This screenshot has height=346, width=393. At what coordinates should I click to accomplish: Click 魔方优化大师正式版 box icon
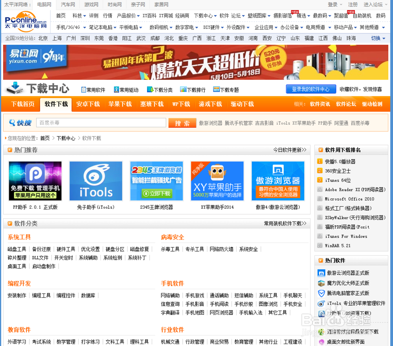tap(321, 283)
